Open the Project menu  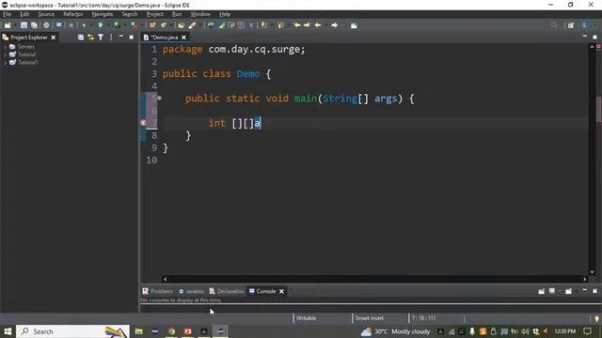click(x=154, y=14)
